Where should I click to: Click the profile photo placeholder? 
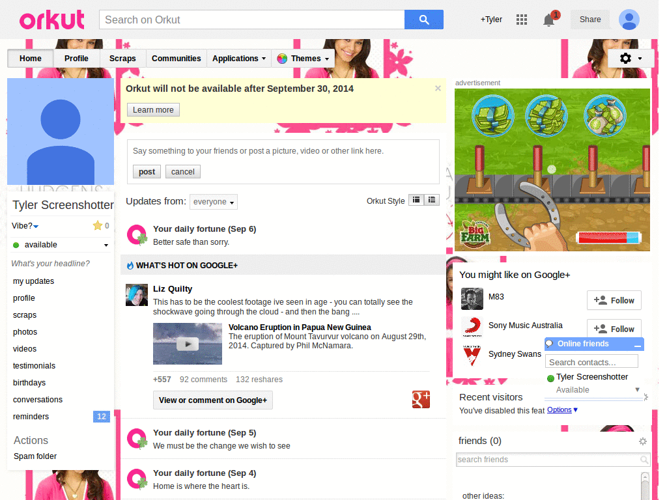click(61, 132)
